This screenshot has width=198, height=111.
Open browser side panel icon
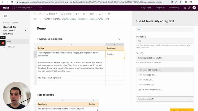[x=186, y=2]
